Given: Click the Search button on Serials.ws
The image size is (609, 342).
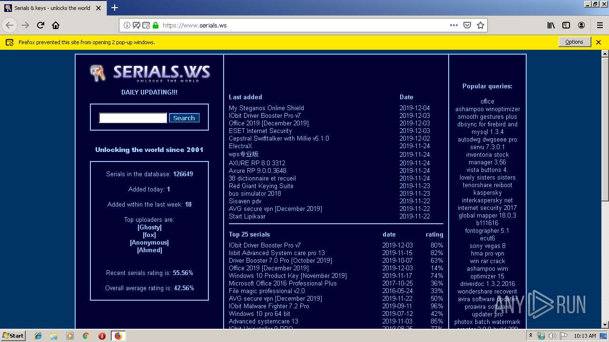Looking at the screenshot, I should coord(184,118).
